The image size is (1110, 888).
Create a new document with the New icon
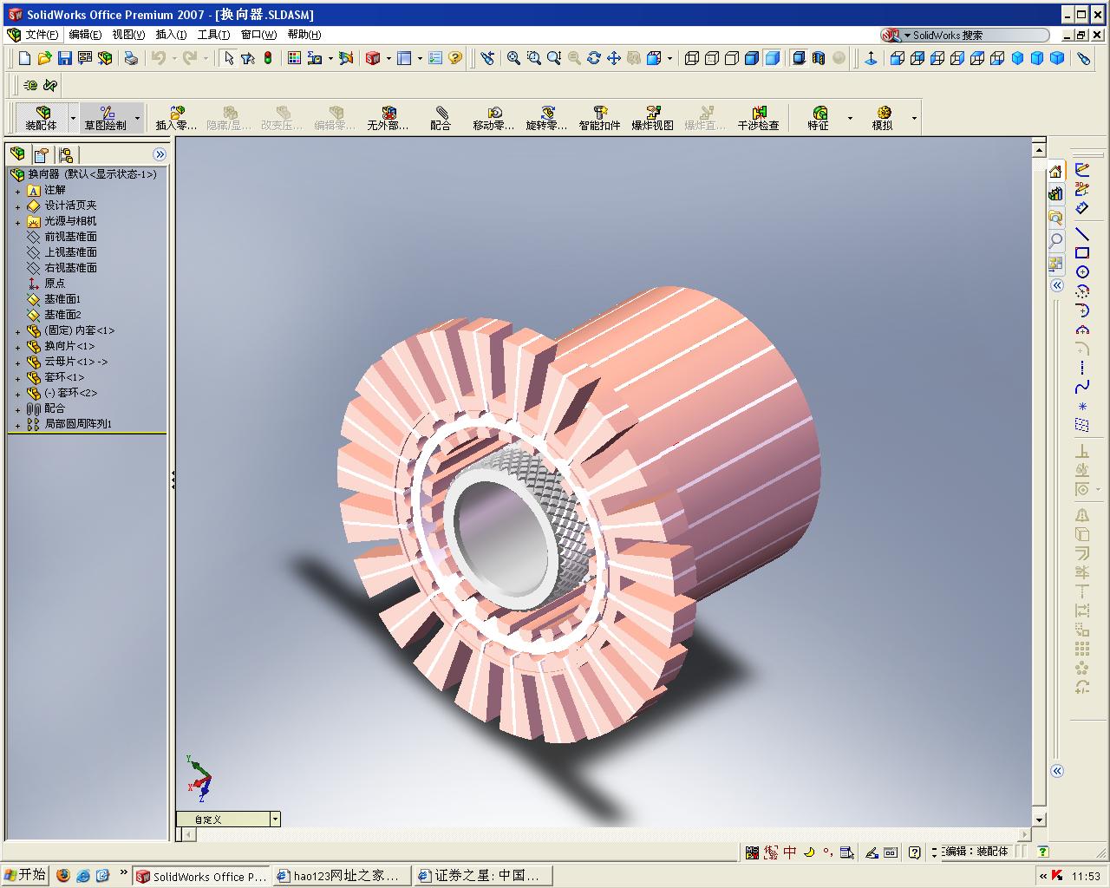[25, 58]
